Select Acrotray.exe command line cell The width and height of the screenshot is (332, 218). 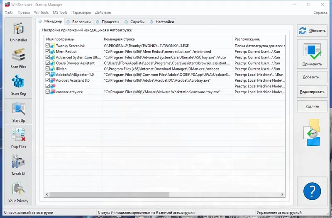tap(157, 80)
